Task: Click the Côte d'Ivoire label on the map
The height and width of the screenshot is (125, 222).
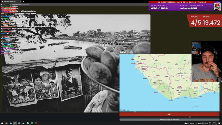Action: (x=179, y=87)
